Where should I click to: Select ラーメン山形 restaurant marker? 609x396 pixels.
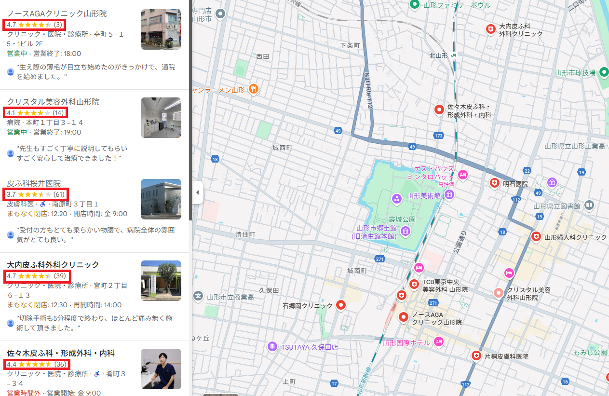pos(253,89)
